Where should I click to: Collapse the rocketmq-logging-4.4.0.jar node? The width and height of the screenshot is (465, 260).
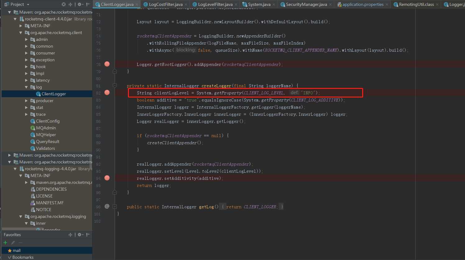tap(15, 169)
